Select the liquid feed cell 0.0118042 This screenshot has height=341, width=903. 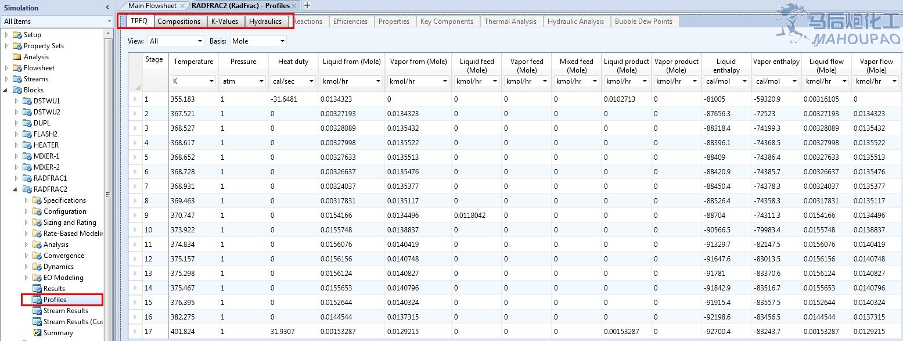pos(476,216)
